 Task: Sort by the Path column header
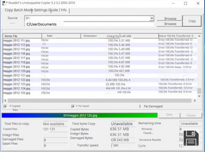click(61, 36)
